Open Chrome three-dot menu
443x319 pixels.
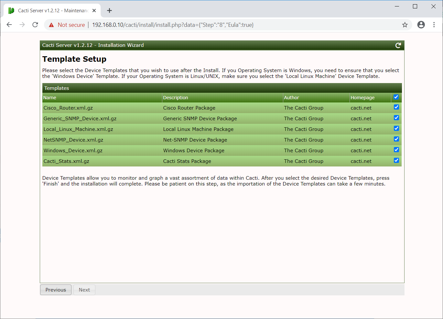(434, 25)
